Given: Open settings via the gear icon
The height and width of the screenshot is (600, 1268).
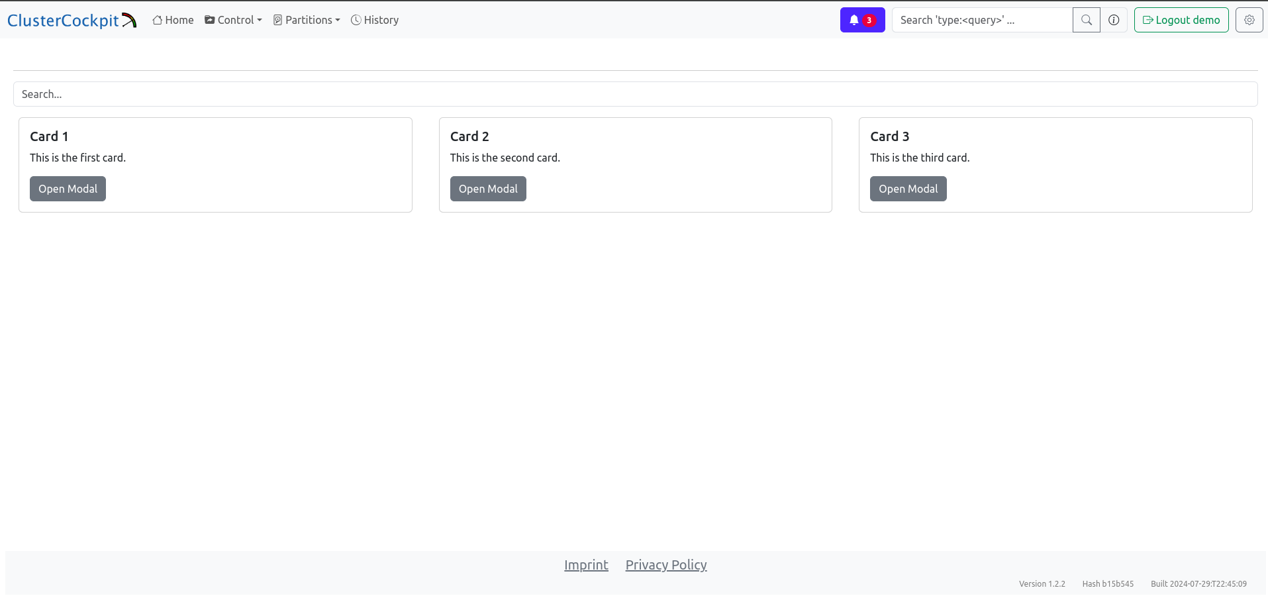Looking at the screenshot, I should [1249, 20].
